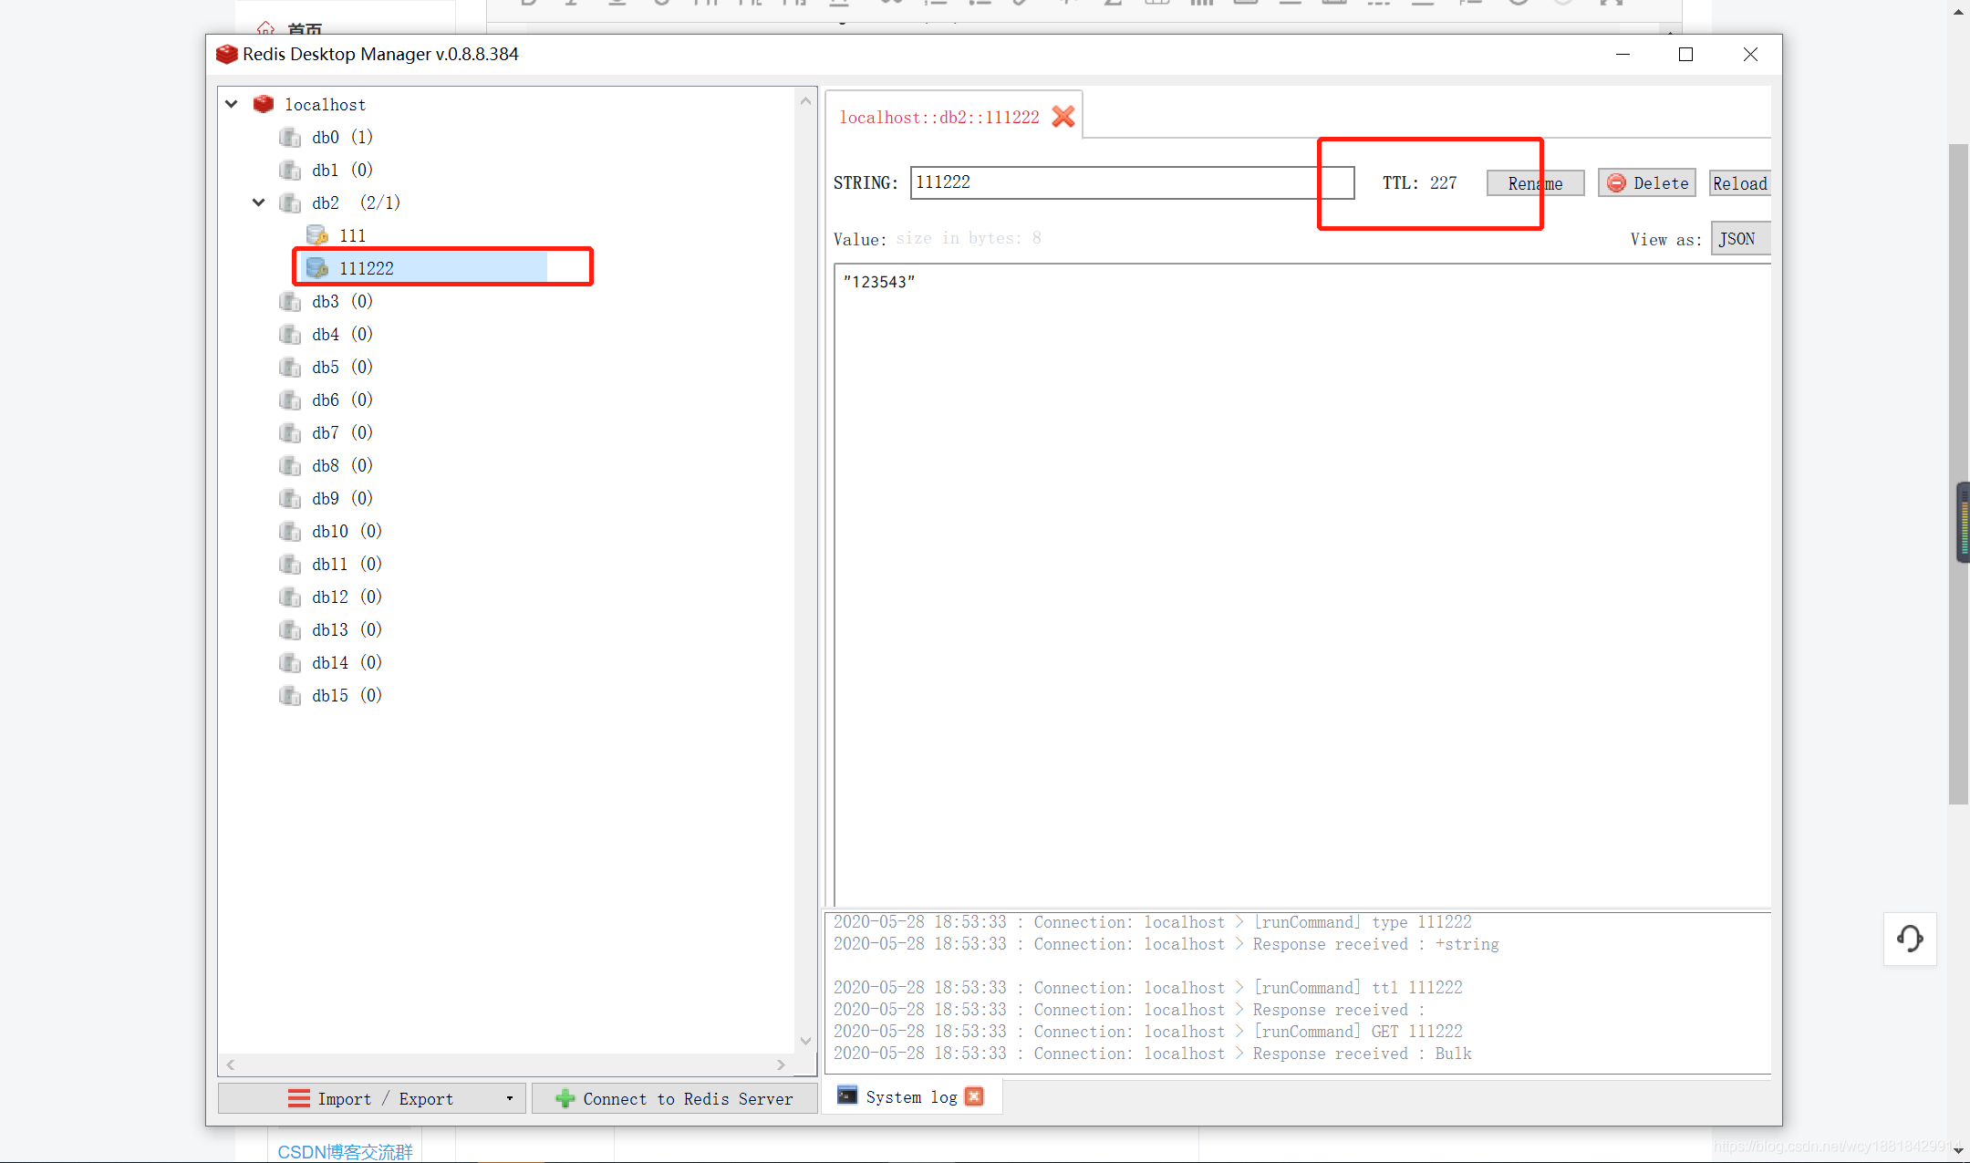Close the localhost::db2::111222 tab via red X
The image size is (1970, 1163).
click(1063, 117)
